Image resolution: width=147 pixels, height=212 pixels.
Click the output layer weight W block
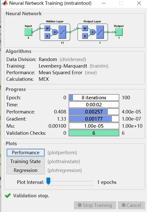(x=85, y=28)
